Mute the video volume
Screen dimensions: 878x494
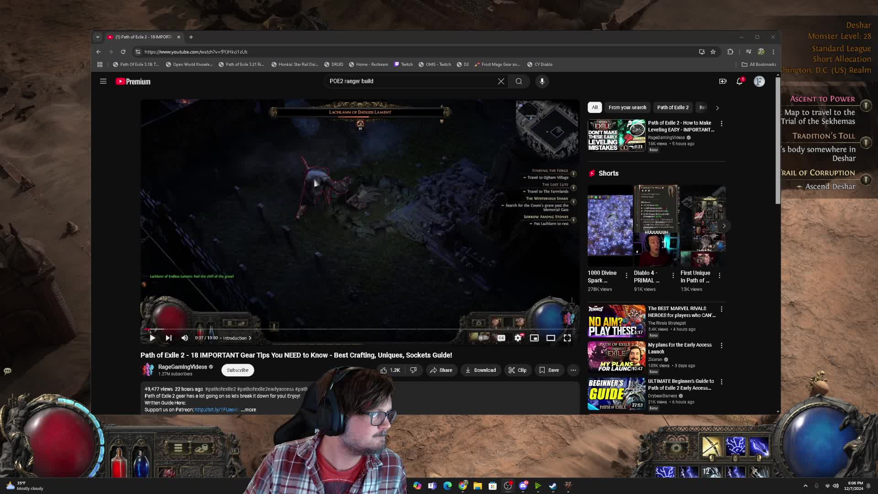click(185, 338)
